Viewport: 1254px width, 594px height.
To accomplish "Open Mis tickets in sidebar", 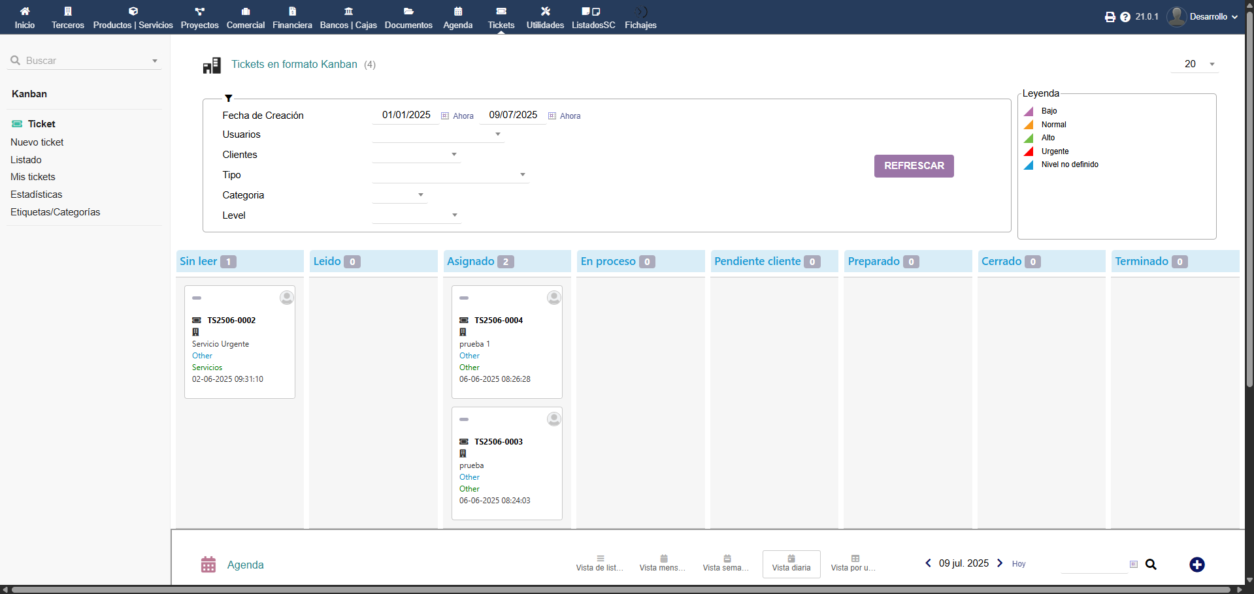I will [x=33, y=177].
